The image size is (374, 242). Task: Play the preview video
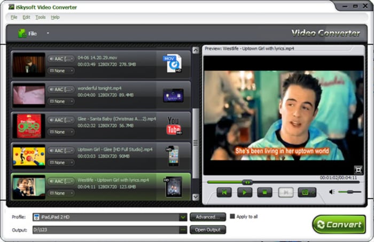coord(244,192)
